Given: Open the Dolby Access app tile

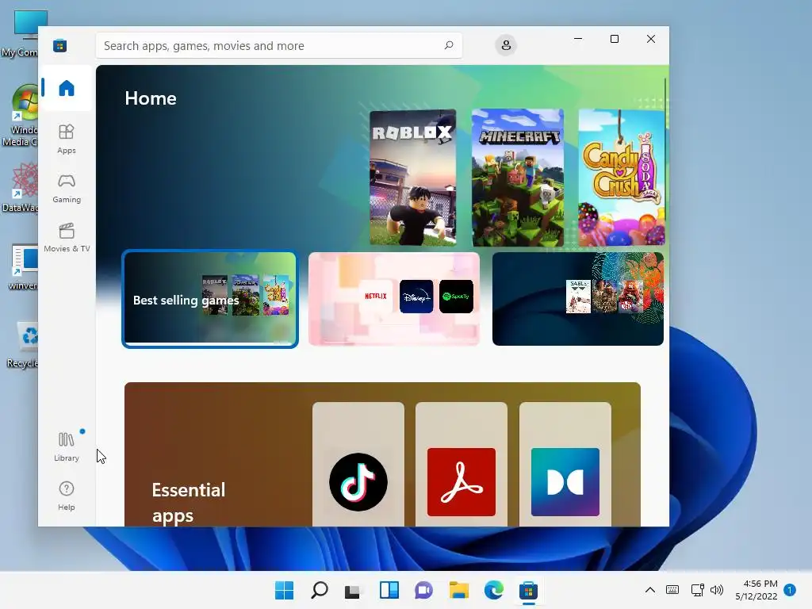Looking at the screenshot, I should (565, 465).
